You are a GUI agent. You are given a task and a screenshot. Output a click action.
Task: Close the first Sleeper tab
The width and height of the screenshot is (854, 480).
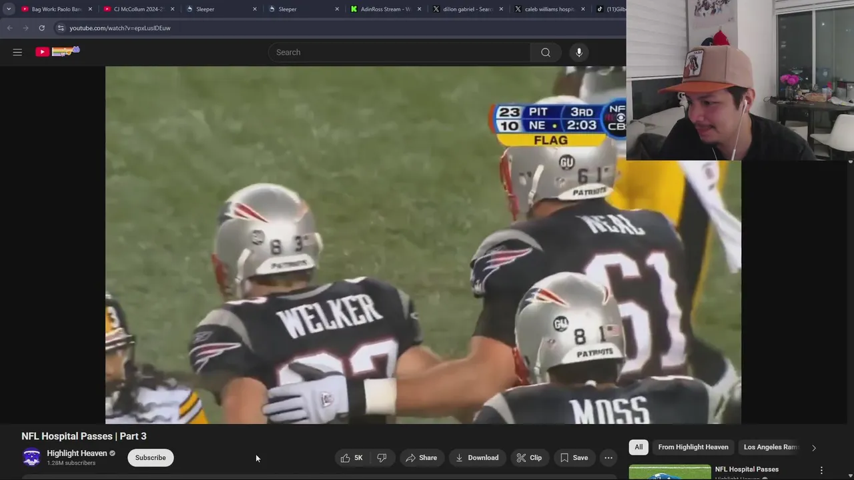click(x=255, y=9)
